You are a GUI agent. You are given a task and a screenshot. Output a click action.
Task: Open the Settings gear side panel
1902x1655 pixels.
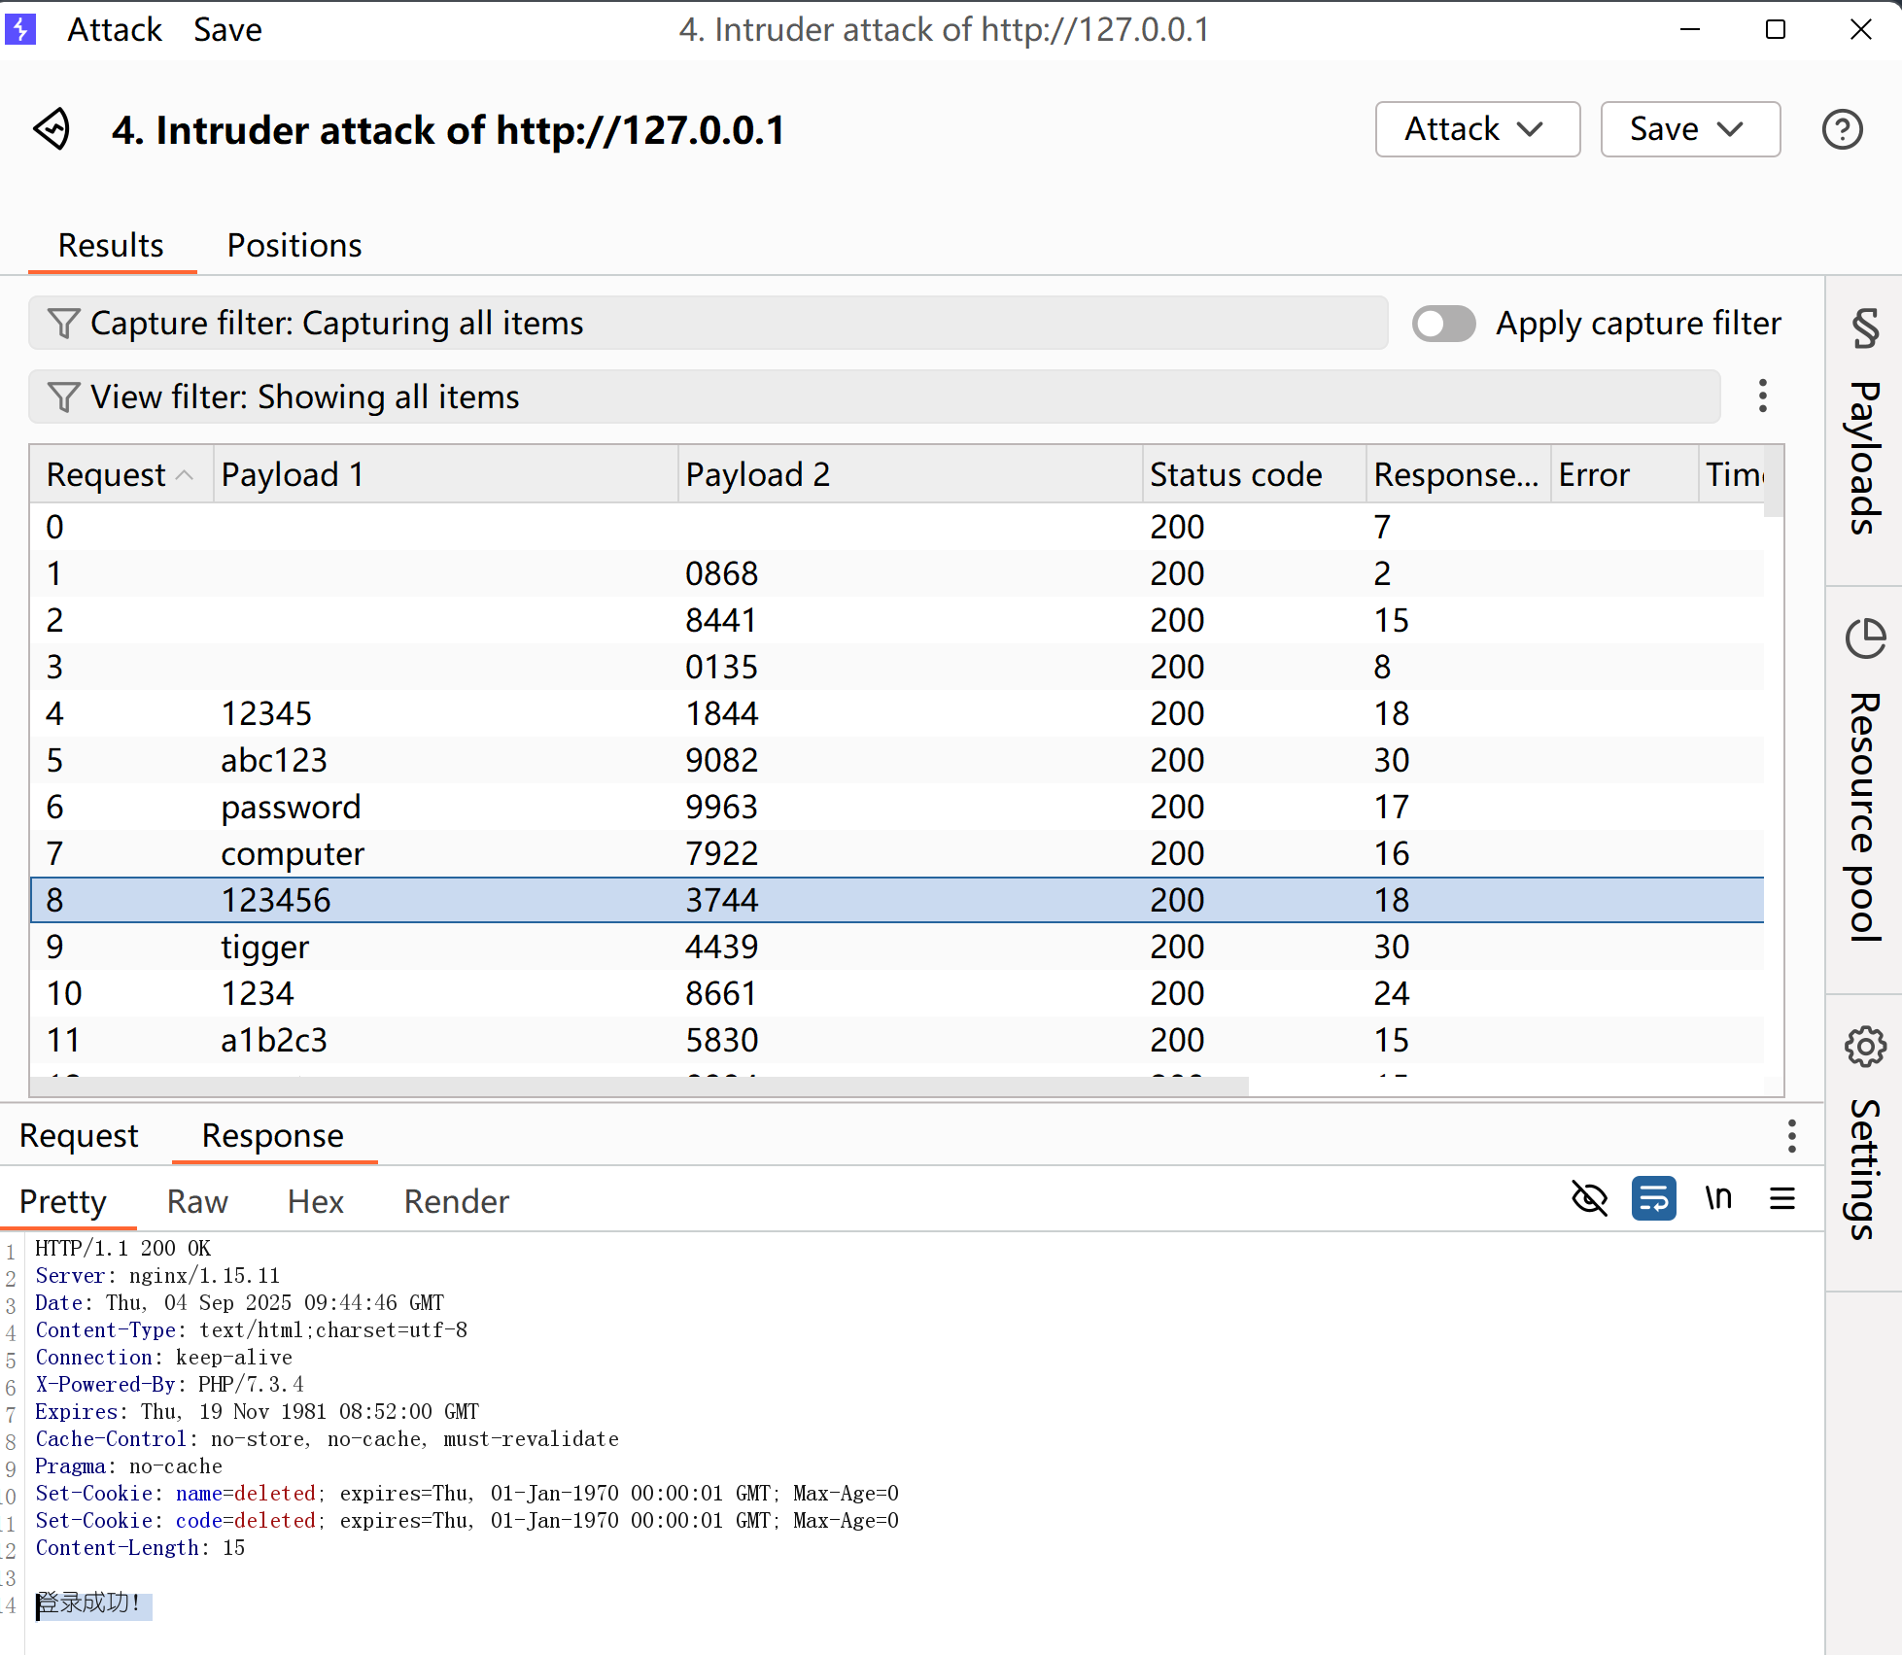coord(1864,1047)
